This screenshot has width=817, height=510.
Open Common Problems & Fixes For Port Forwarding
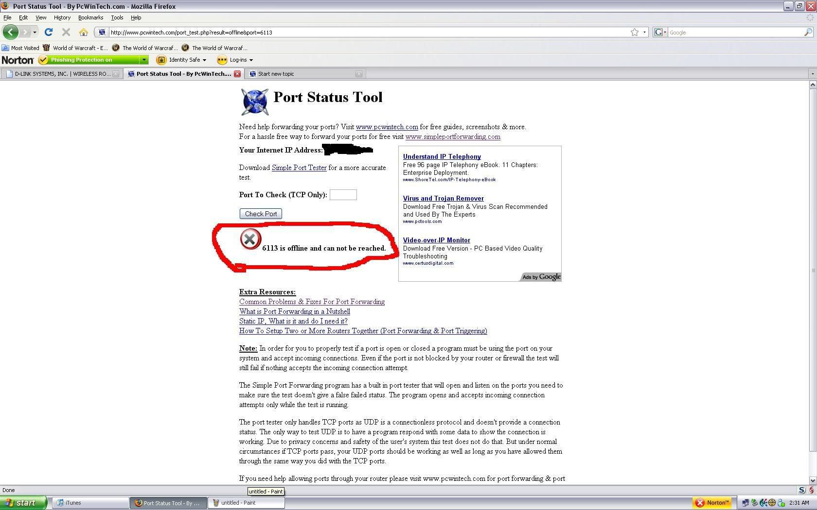pos(312,302)
